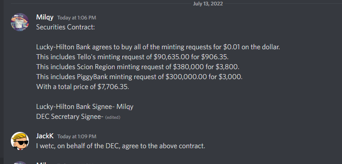
Task: Click JackK's agree to the above contract message
Action: point(120,146)
